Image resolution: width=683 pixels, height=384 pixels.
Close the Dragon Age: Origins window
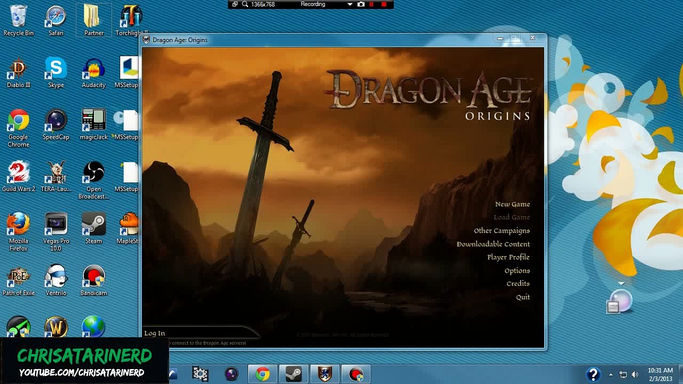[x=533, y=38]
